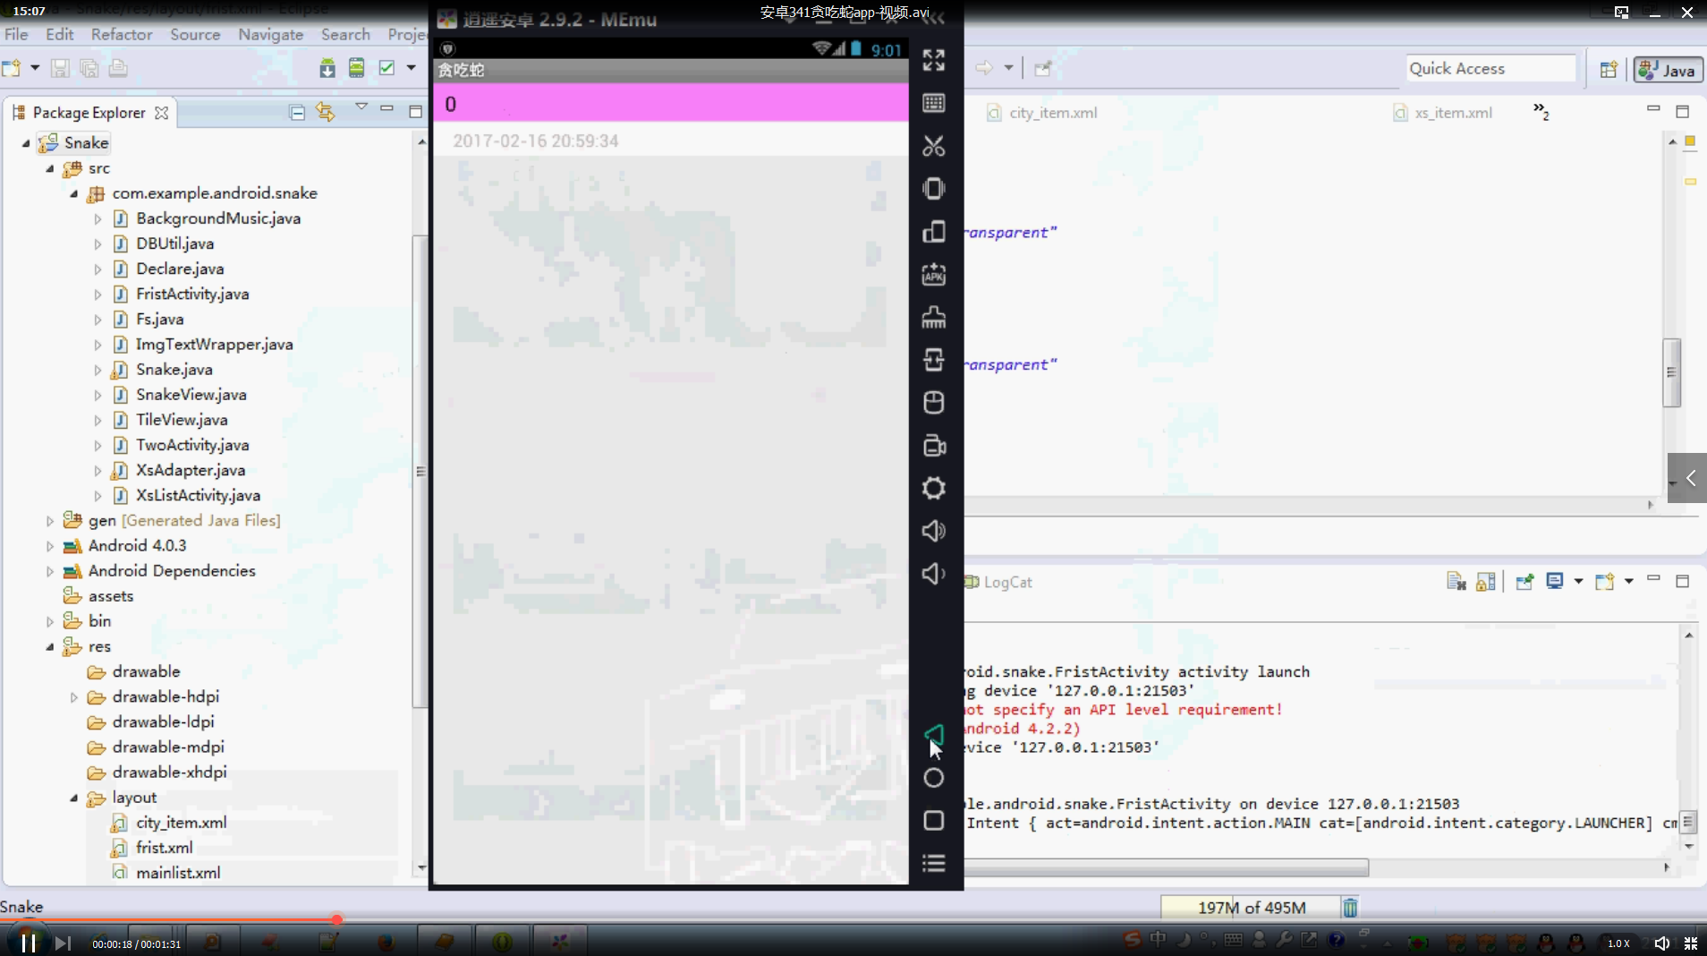Click the volume up speaker icon
The height and width of the screenshot is (956, 1707).
click(x=933, y=531)
